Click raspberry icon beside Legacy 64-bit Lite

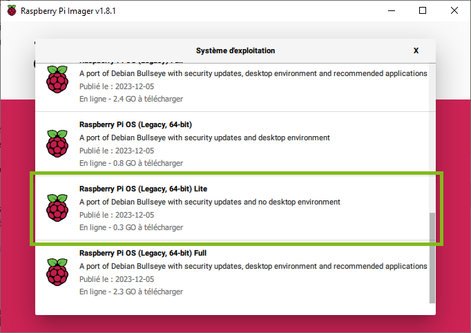pyautogui.click(x=57, y=208)
